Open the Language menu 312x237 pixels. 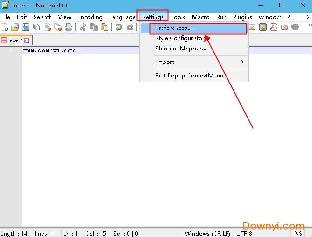pos(122,17)
